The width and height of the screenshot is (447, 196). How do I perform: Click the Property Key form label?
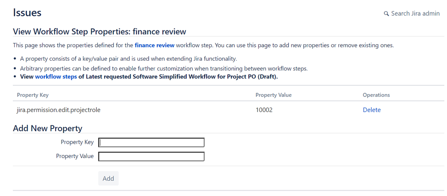click(77, 142)
